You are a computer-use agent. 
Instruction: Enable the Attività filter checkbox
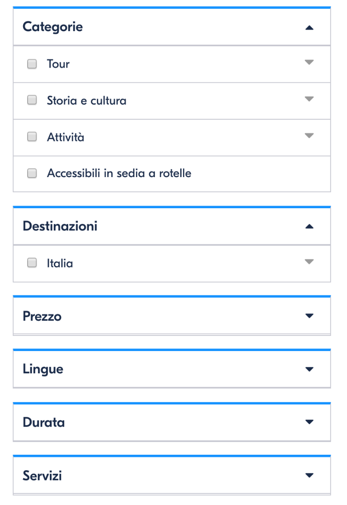32,137
